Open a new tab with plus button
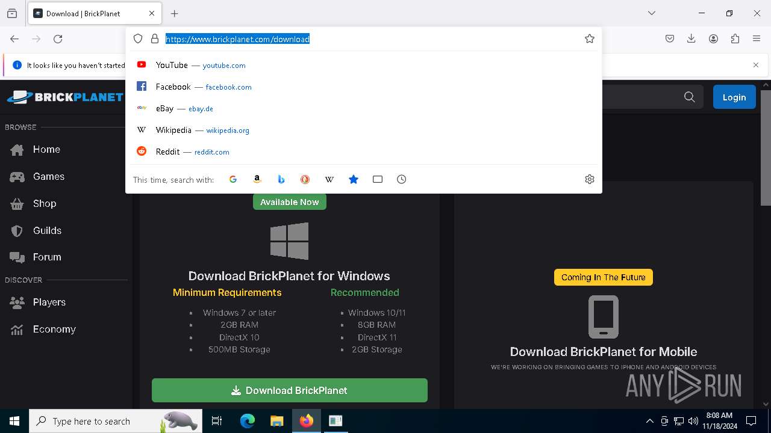 point(175,13)
